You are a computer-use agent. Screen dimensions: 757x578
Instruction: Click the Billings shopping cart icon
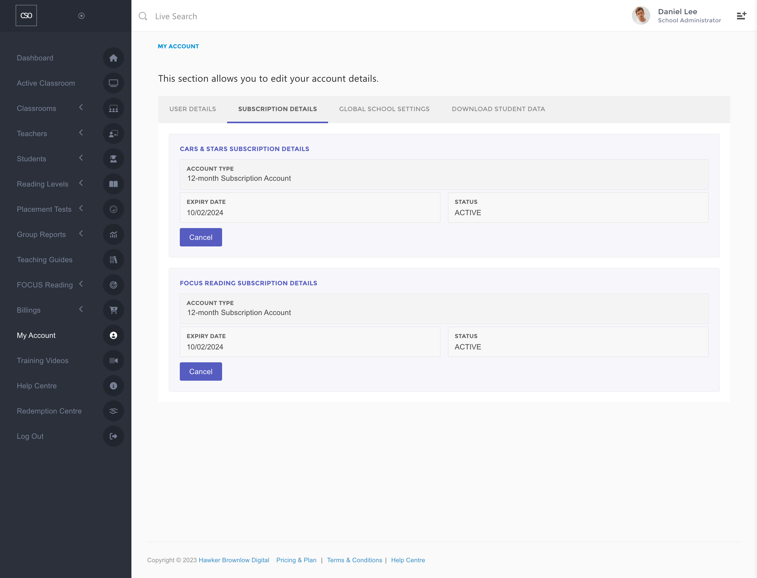click(113, 310)
